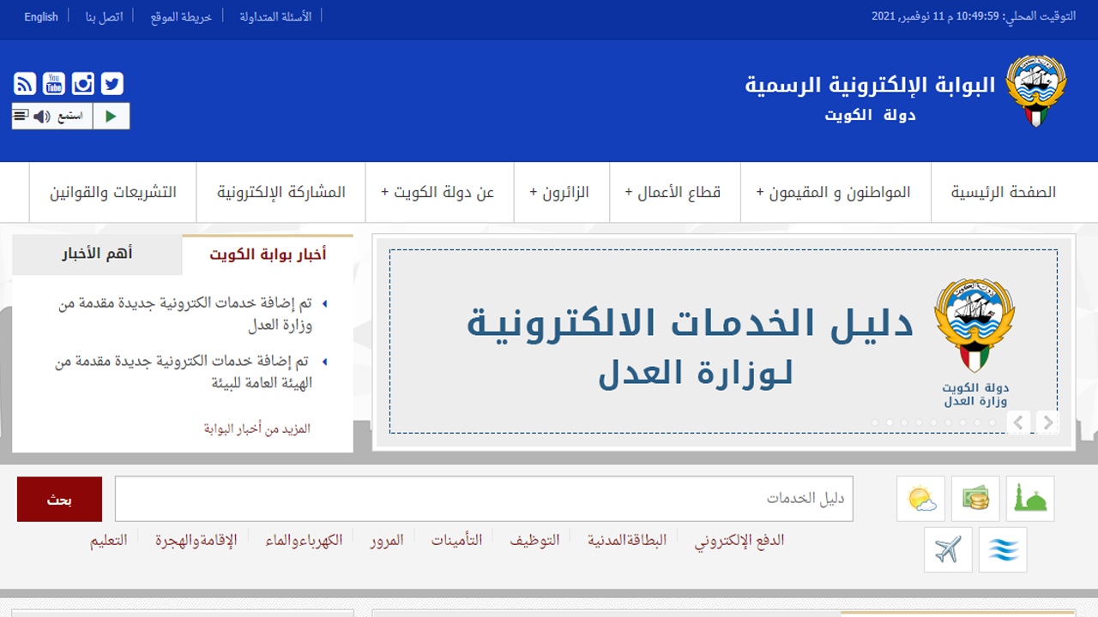Switch to أهم الأخبار tab
This screenshot has width=1098, height=617.
pyautogui.click(x=97, y=255)
